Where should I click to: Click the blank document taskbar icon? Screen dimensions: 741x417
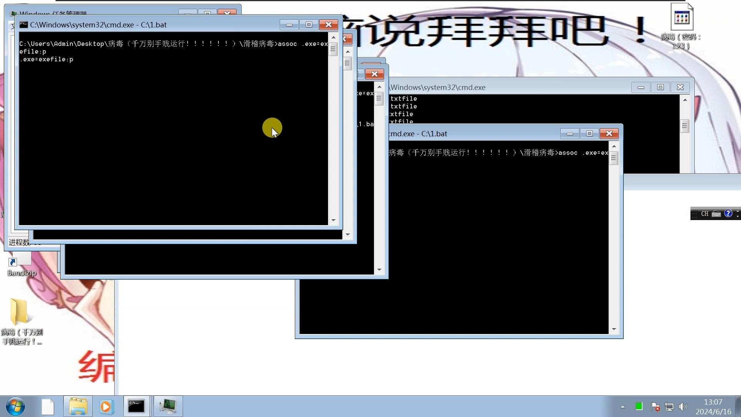(48, 407)
